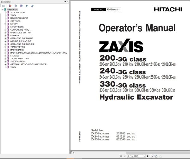
Task: Click the Operator's Manual title
Action: pos(137,28)
